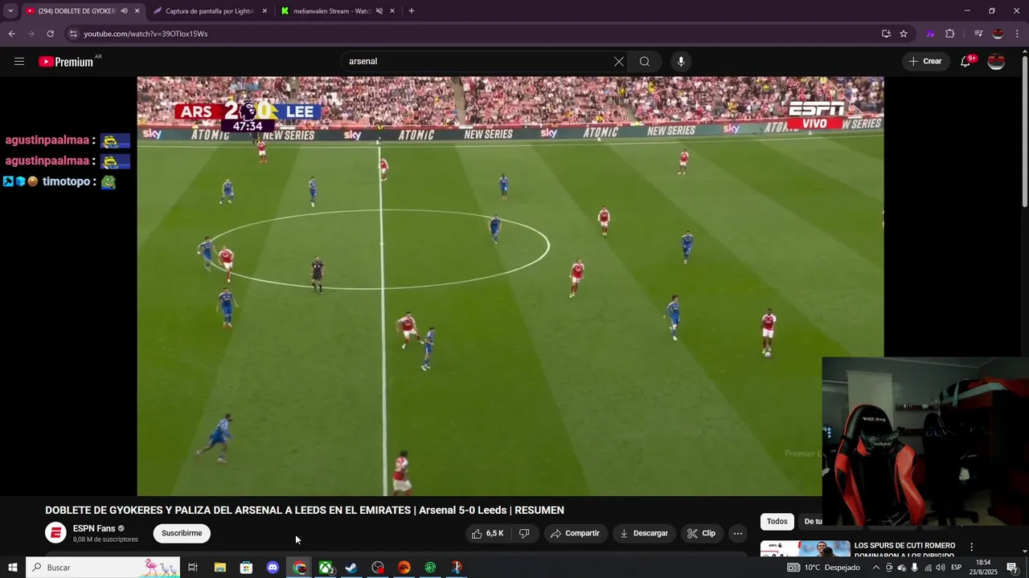The image size is (1029, 578).
Task: Open the ESPN Fans channel avatar
Action: [55, 533]
